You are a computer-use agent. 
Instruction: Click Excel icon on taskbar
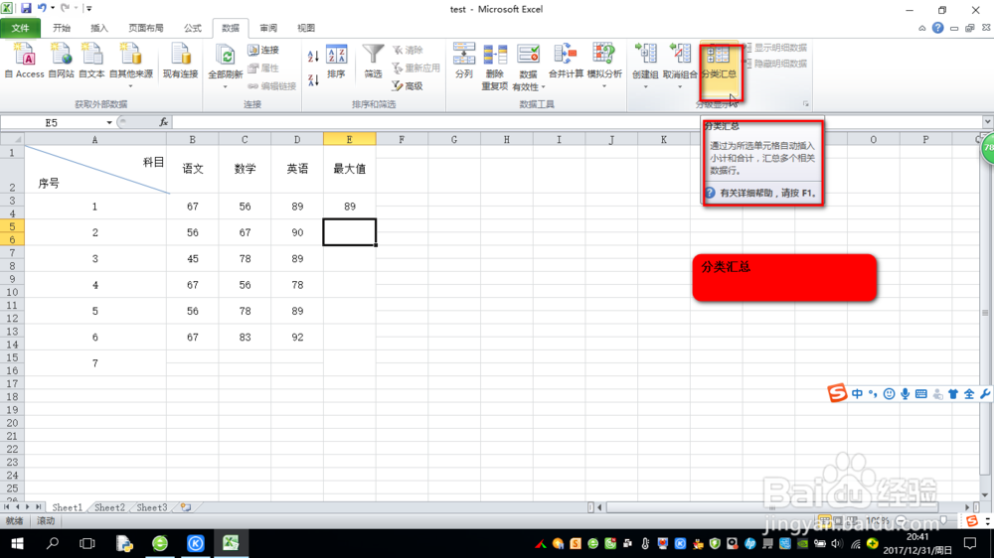click(x=231, y=543)
